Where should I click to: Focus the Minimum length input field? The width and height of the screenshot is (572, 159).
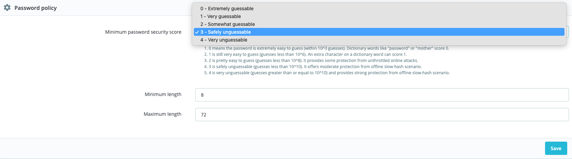coord(382,95)
